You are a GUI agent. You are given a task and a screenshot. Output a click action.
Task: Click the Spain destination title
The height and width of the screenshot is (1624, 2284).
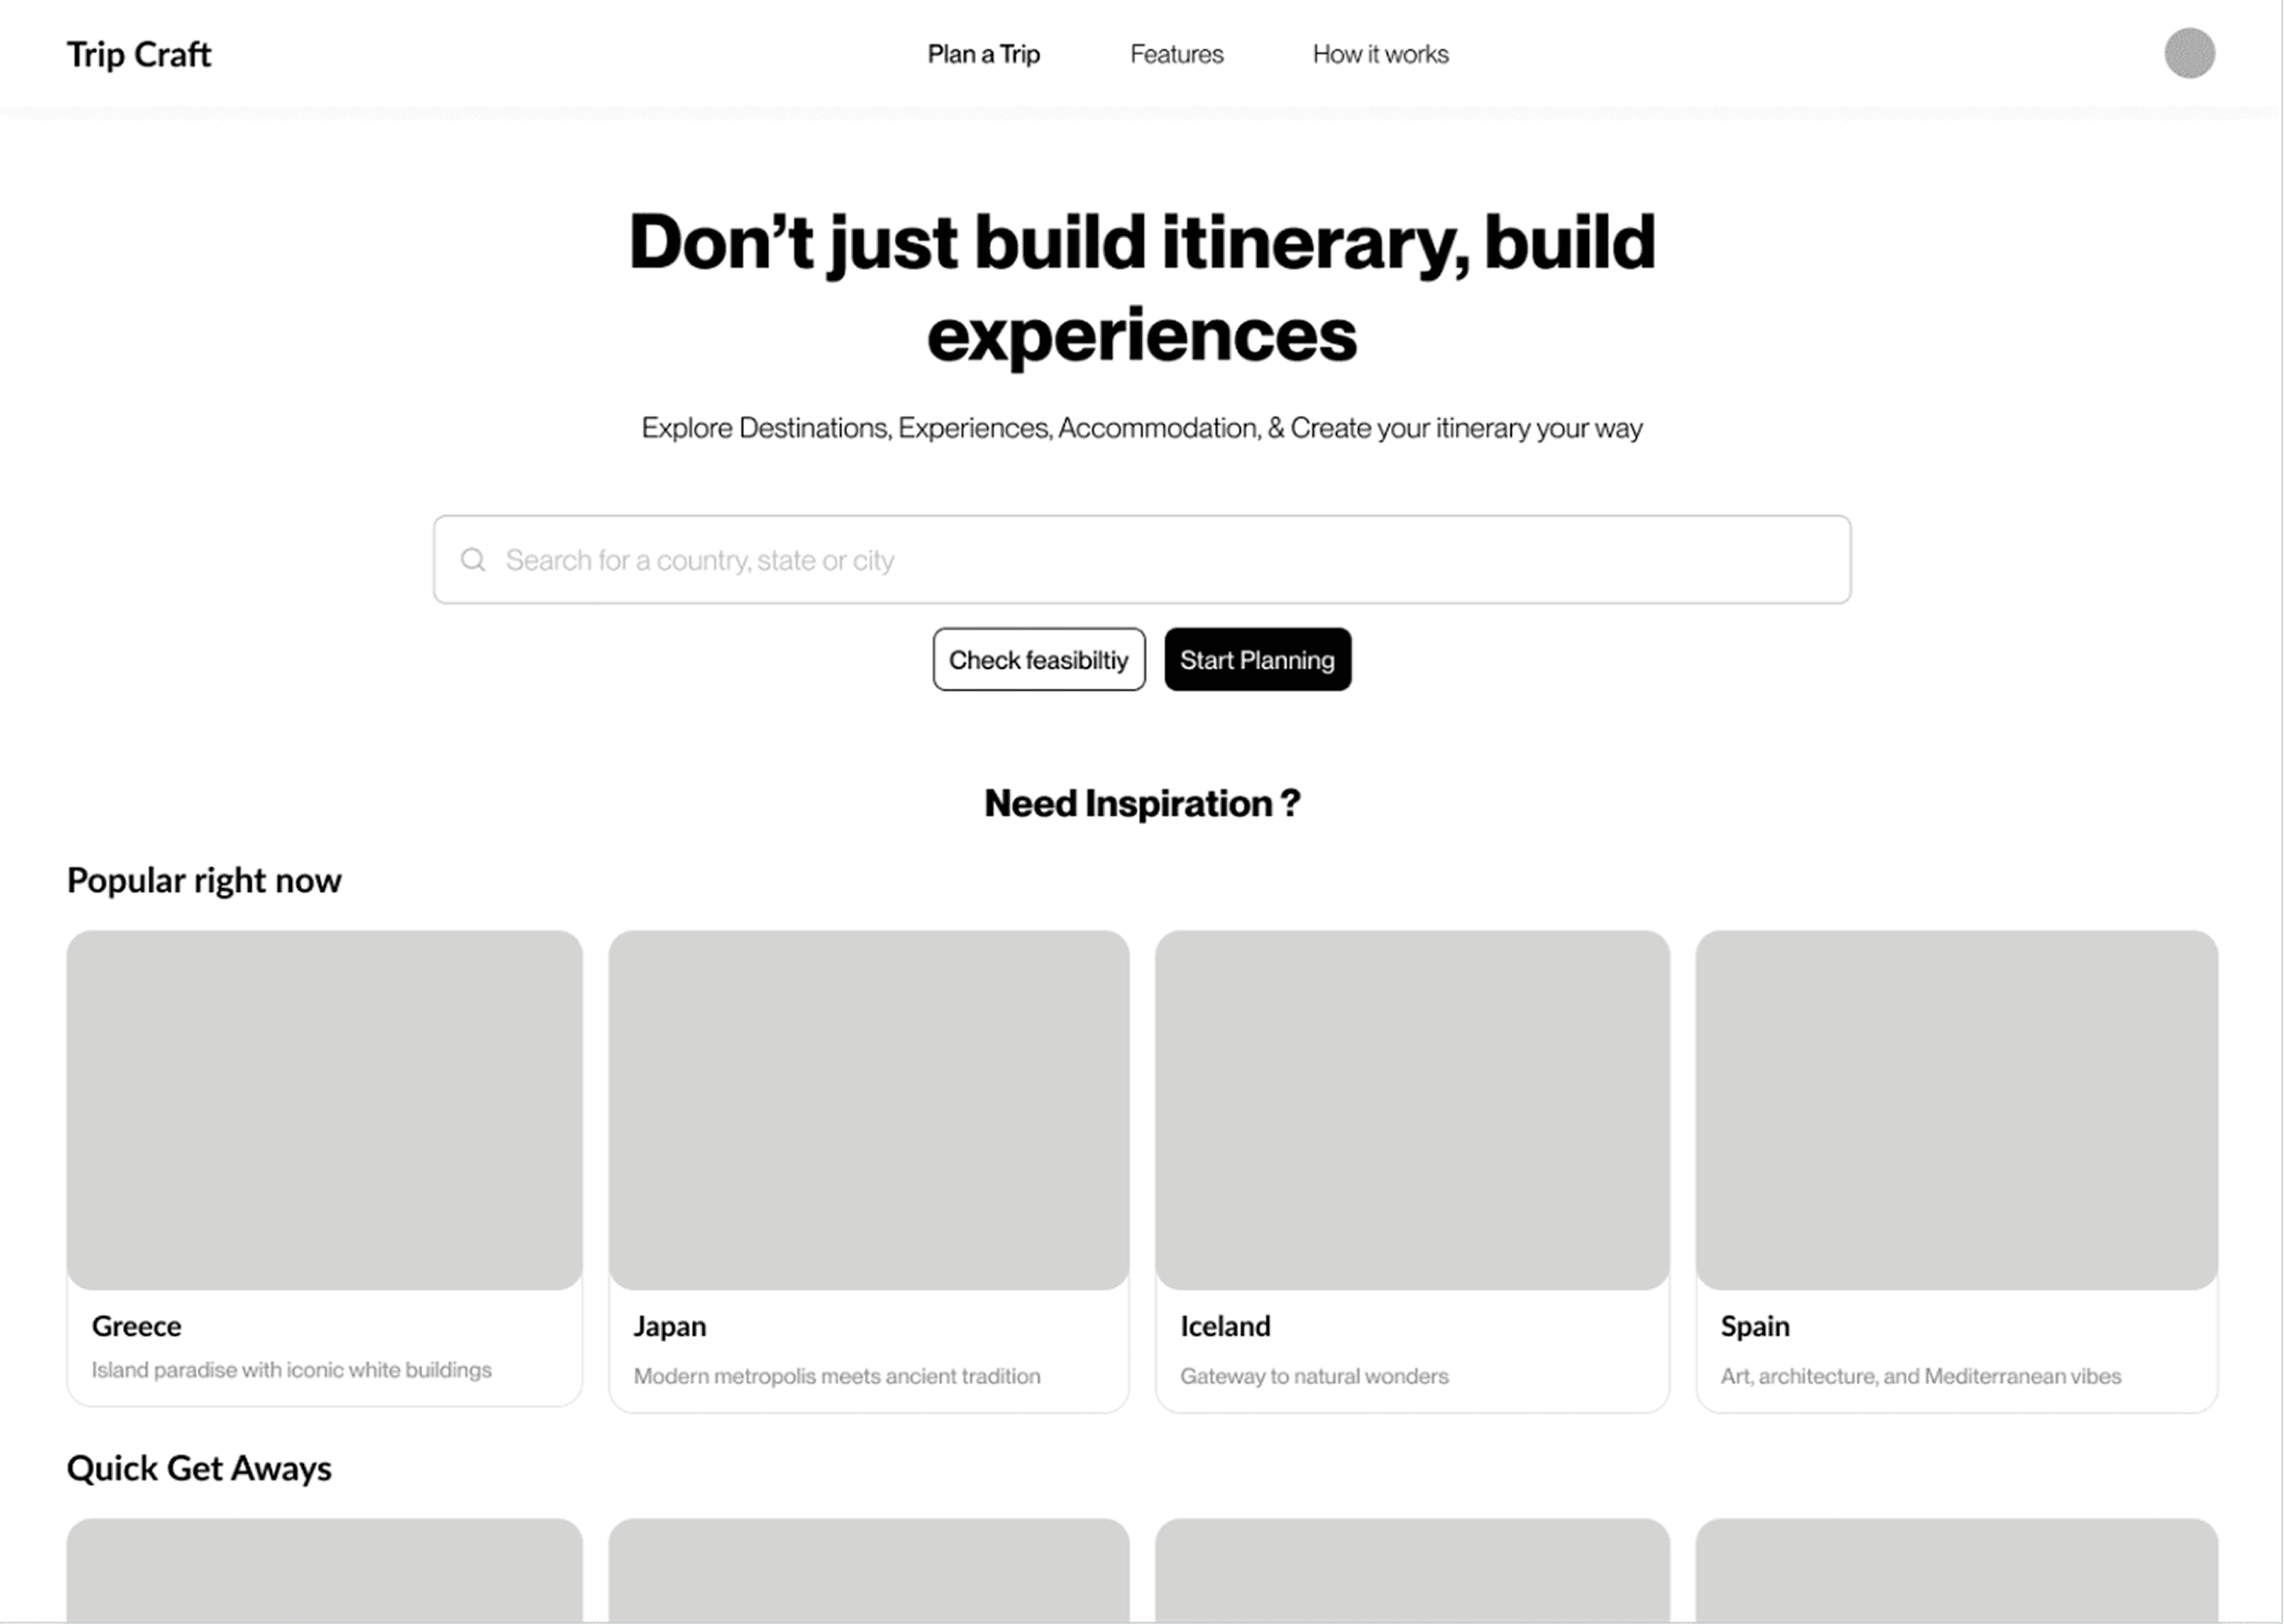(x=1755, y=1326)
